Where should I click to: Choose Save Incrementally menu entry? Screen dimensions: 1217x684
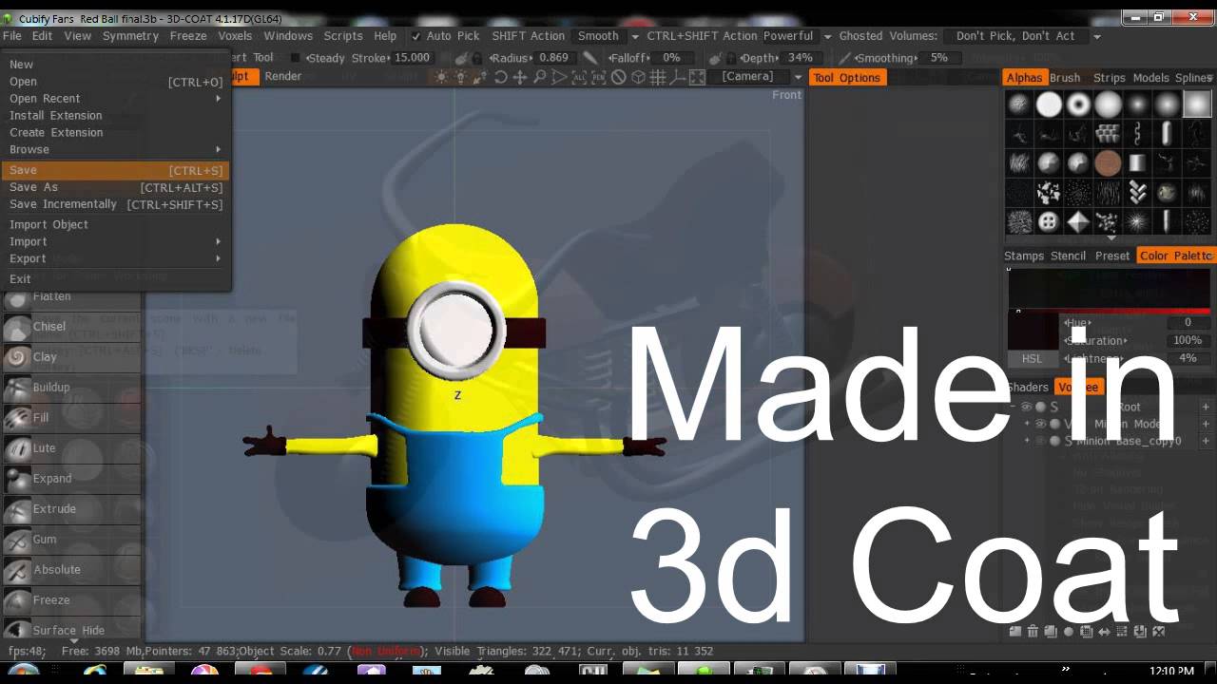click(115, 205)
